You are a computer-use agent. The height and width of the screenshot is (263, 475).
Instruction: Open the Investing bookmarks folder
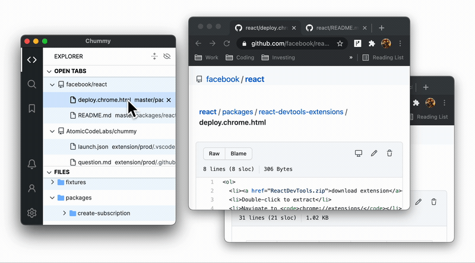pos(278,58)
